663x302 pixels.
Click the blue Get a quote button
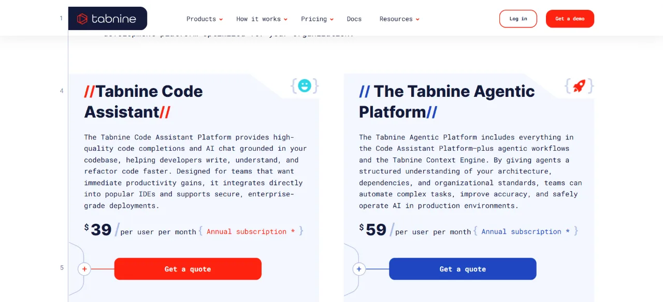(x=463, y=269)
